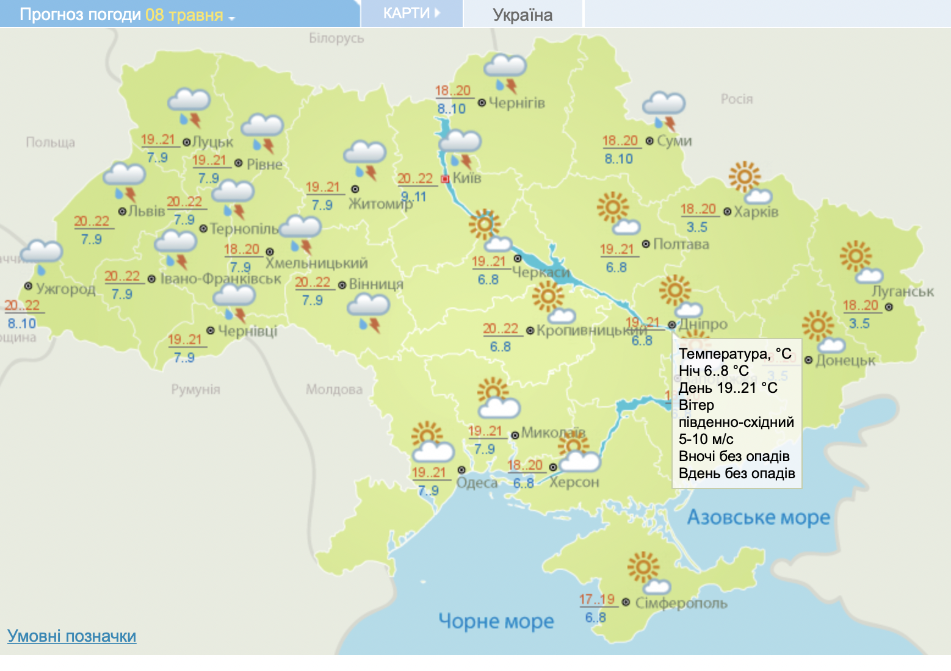Image resolution: width=951 pixels, height=671 pixels.
Task: Click the sunny cloud icon near Харків
Action: coord(748,183)
